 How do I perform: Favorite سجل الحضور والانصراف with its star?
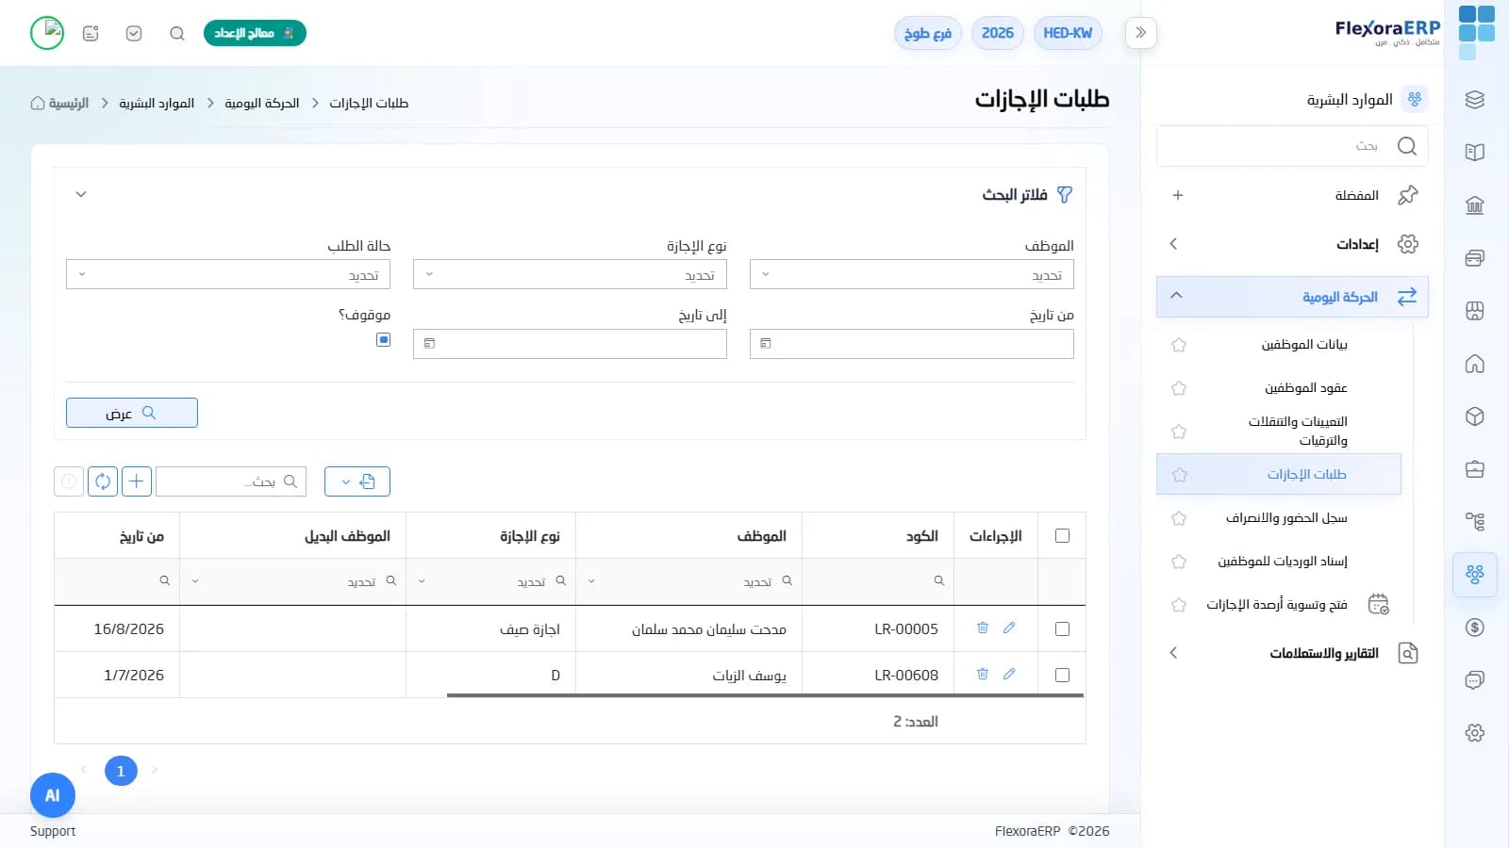click(1179, 518)
